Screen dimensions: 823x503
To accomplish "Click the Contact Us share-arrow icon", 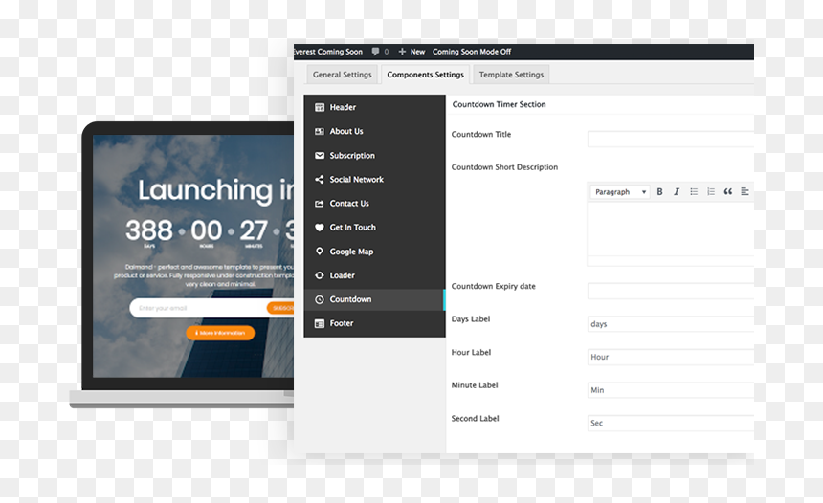I will tap(319, 204).
